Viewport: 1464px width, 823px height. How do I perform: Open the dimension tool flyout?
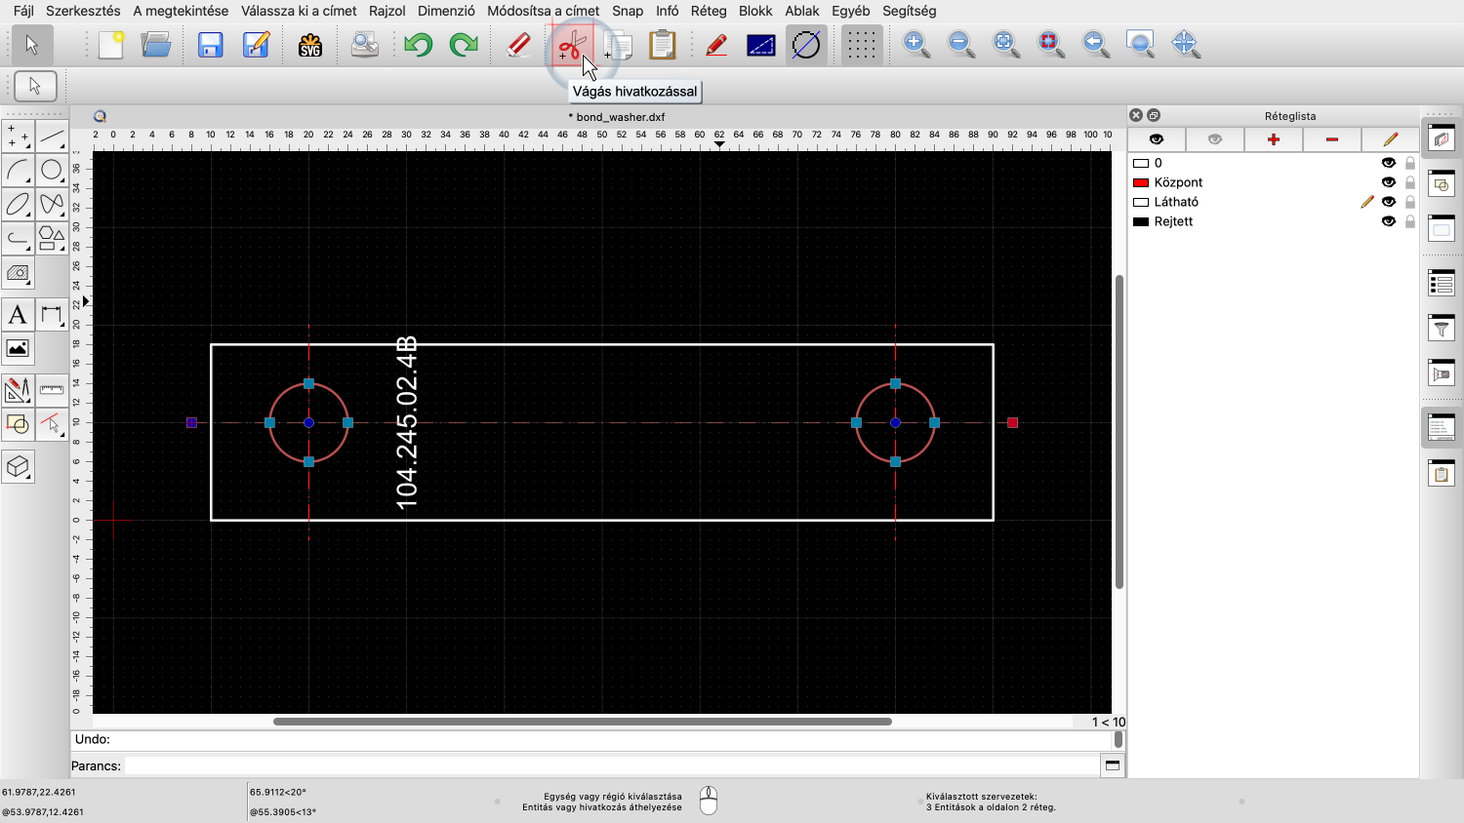tap(52, 315)
